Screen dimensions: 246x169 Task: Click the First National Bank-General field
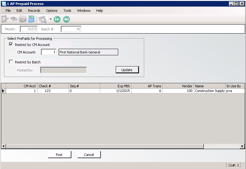(x=88, y=52)
